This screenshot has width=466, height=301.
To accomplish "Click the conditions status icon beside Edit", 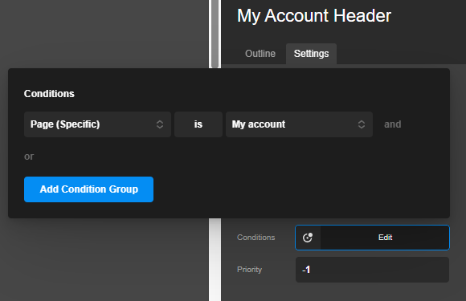I will click(308, 238).
